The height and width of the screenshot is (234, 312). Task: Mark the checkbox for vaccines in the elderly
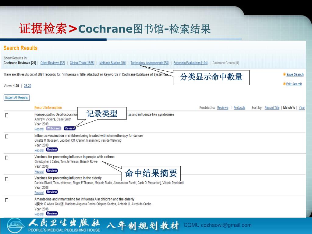click(x=7, y=179)
